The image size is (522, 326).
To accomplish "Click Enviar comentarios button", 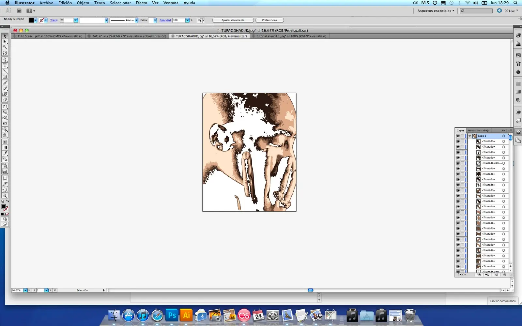I will pyautogui.click(x=503, y=301).
